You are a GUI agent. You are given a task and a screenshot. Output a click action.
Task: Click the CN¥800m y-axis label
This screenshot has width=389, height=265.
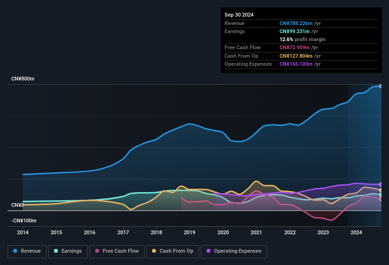(23, 79)
